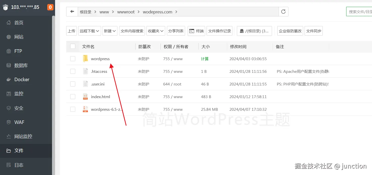This screenshot has height=175, width=372.
Task: Click the 搜索文件/目录 search field
Action: pos(359,12)
